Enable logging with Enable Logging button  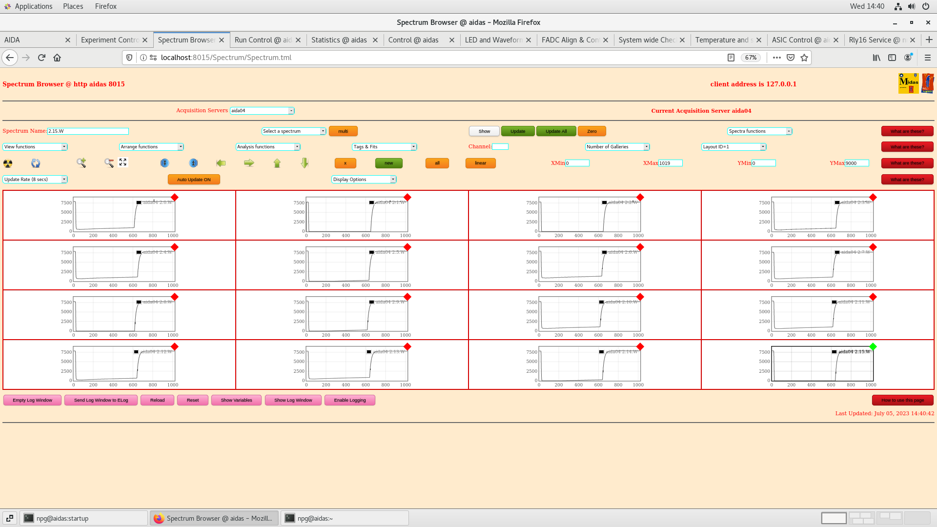point(350,400)
